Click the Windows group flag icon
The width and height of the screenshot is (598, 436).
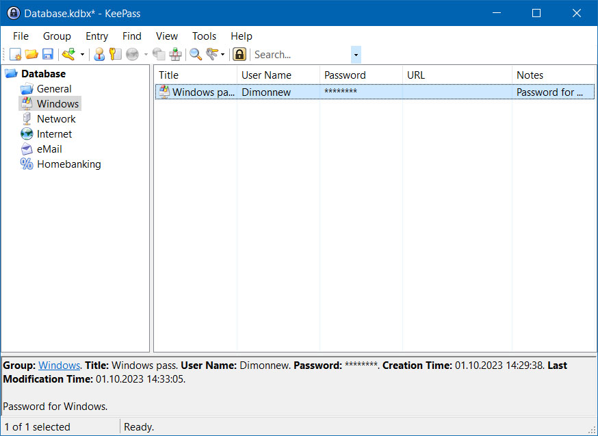[x=27, y=104]
